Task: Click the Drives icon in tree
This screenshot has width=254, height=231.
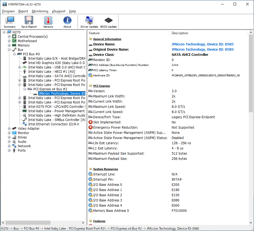Action: click(x=14, y=137)
